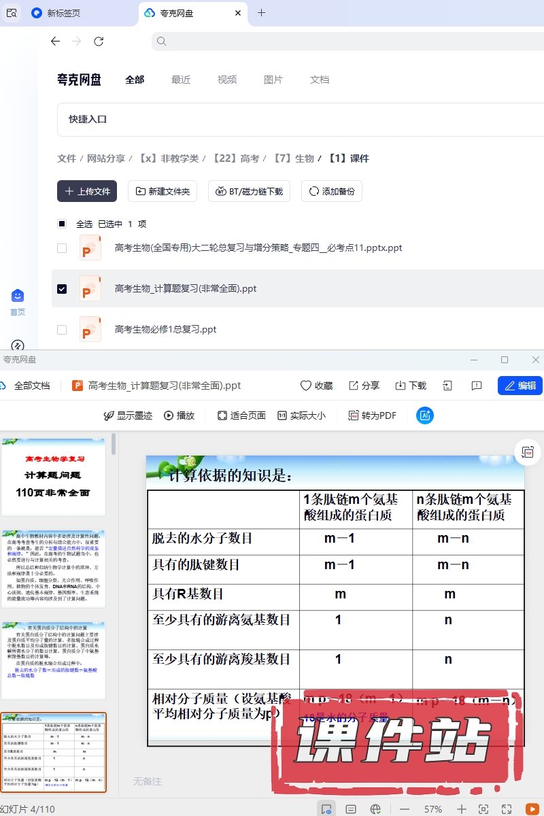Zoom in with the plus icon
This screenshot has height=816, width=544.
point(462,809)
